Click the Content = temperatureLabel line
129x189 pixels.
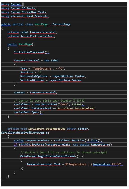35,93
